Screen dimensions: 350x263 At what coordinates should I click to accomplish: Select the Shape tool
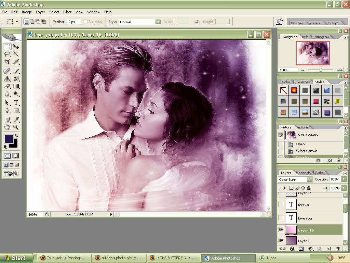[x=16, y=110]
